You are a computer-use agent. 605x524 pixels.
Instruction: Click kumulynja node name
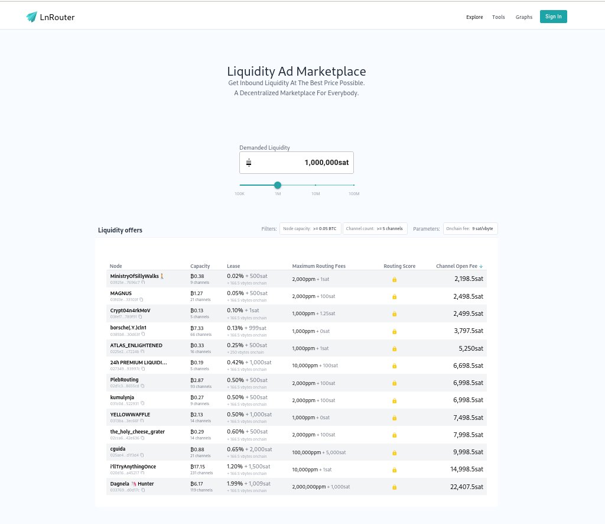pyautogui.click(x=122, y=397)
